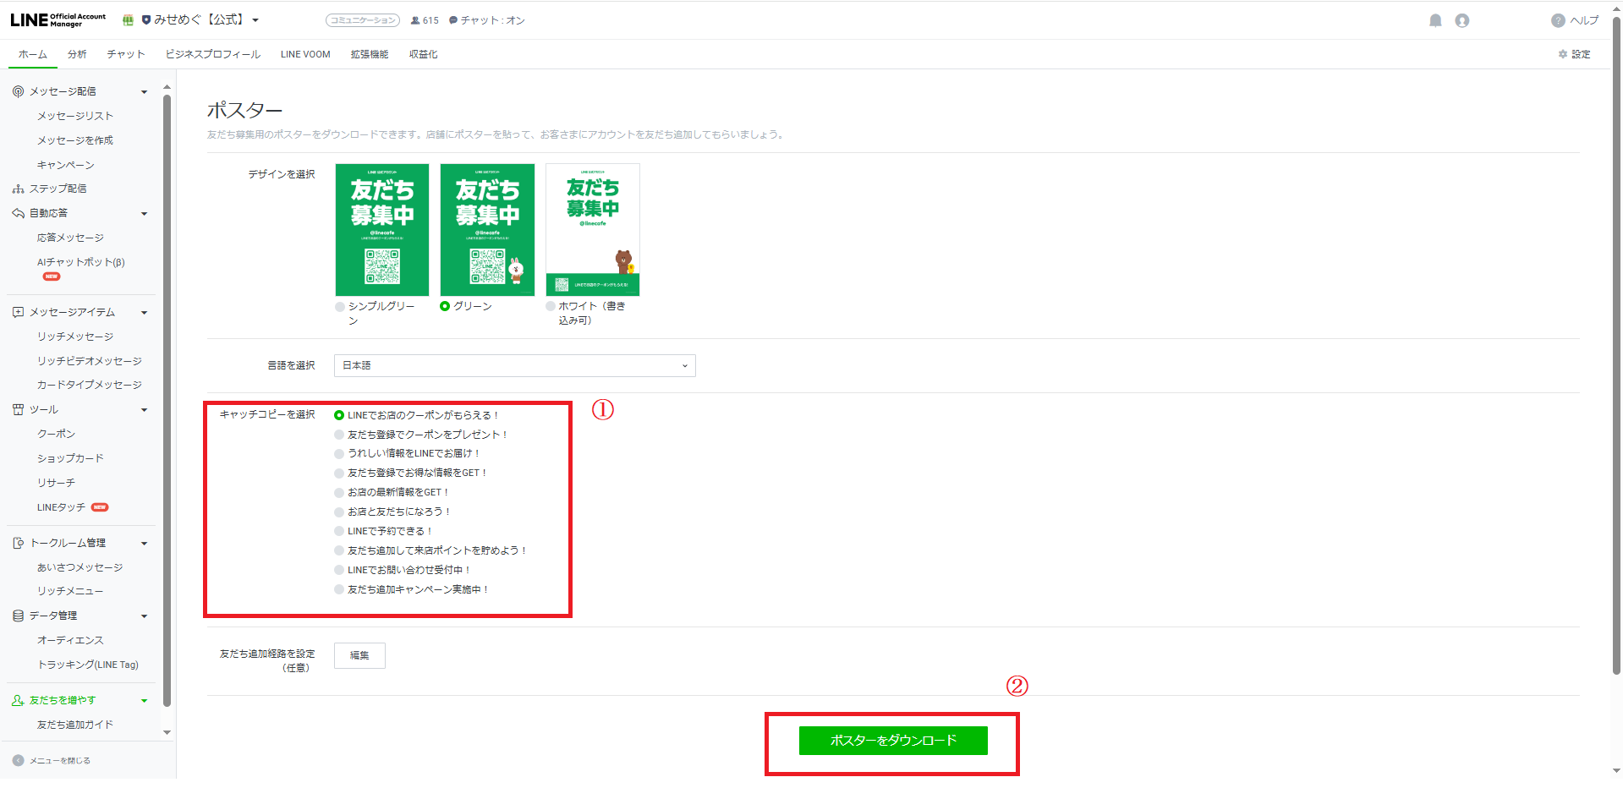Click the データ管理 database icon
Screen dimensions: 1623x799
18,616
